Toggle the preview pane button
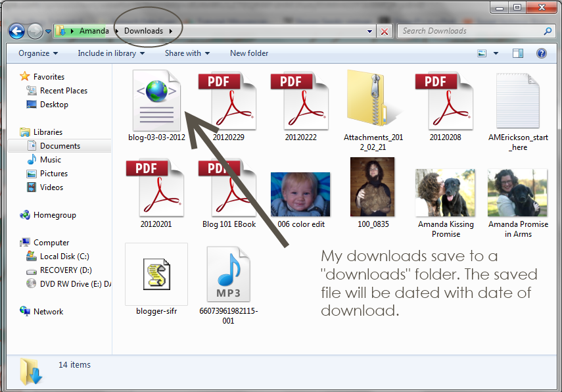Screen dimensions: 562x392 pyautogui.click(x=518, y=53)
